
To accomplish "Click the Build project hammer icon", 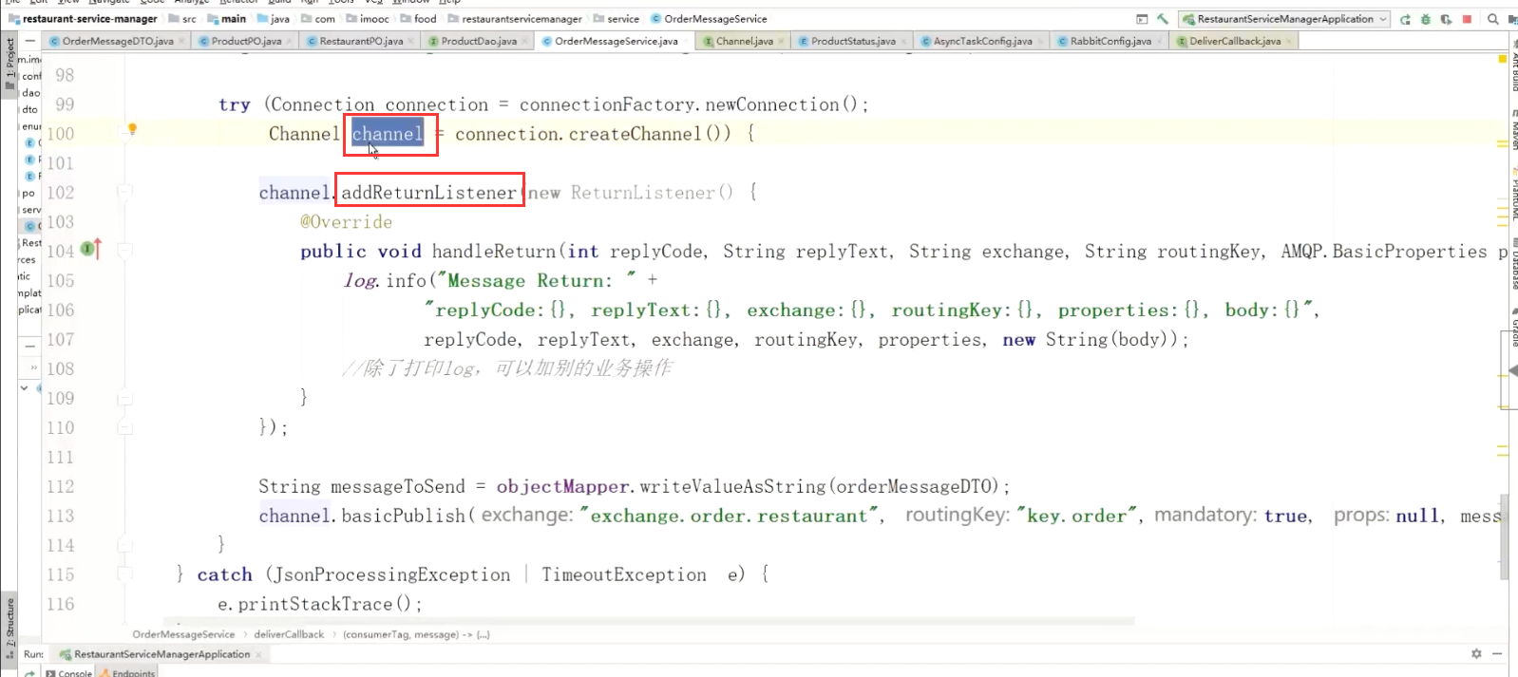I will (1162, 19).
